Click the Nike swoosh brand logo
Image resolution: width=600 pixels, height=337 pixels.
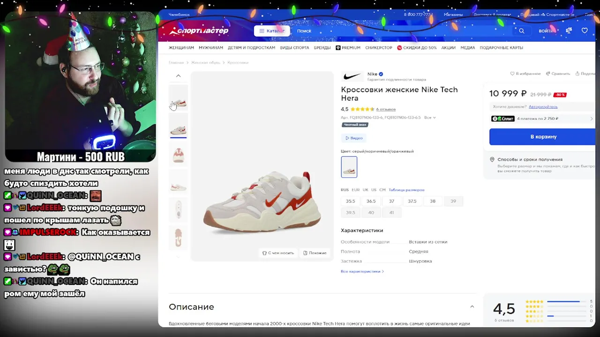[x=352, y=76]
